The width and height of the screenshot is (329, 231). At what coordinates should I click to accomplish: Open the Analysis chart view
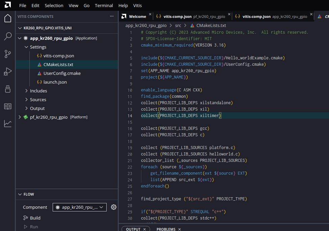pos(8,123)
